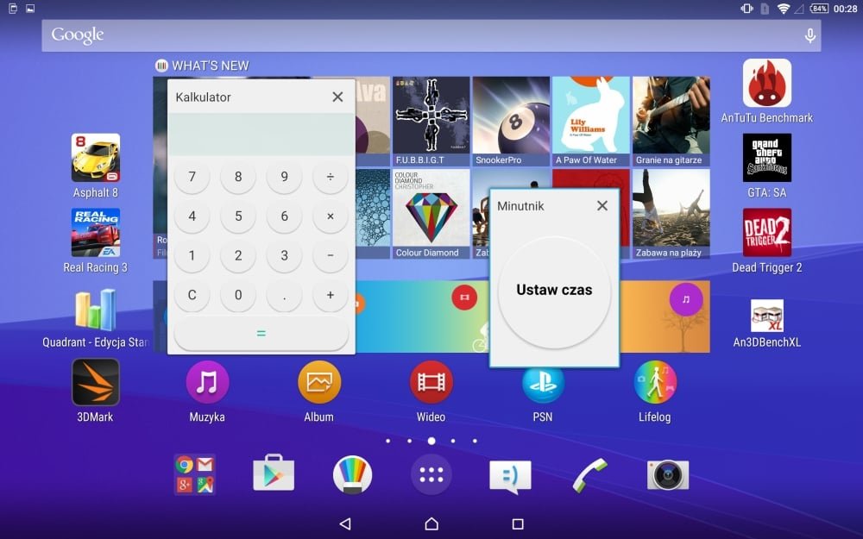
Task: Open the Colour Diamond tile
Action: coord(431,213)
